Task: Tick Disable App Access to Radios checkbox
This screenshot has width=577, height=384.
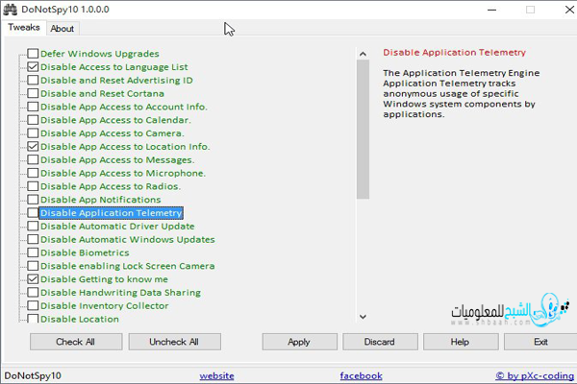Action: 33,186
